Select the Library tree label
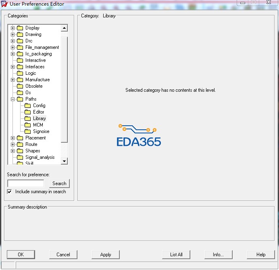The image size is (279, 270). point(40,118)
